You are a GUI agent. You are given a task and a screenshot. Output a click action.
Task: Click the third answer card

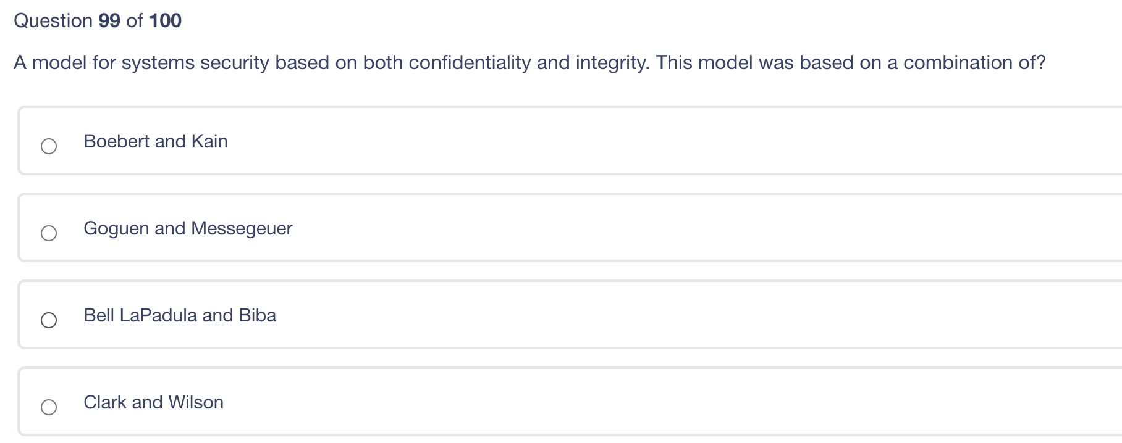coord(556,315)
